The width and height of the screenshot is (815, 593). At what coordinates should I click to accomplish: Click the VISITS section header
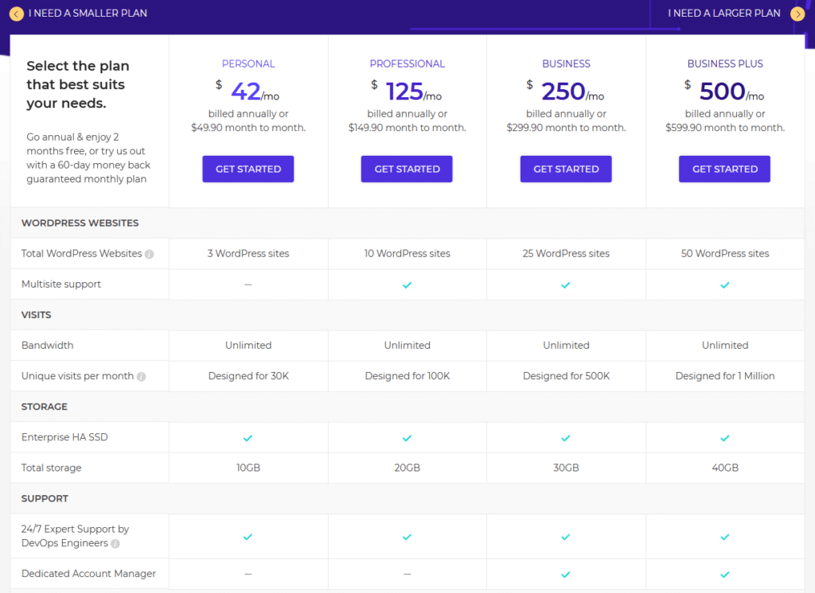36,316
